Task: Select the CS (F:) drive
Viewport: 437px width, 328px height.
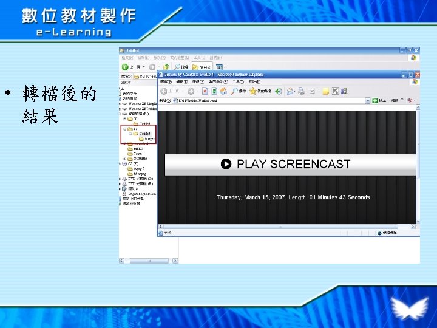Action: (130, 164)
